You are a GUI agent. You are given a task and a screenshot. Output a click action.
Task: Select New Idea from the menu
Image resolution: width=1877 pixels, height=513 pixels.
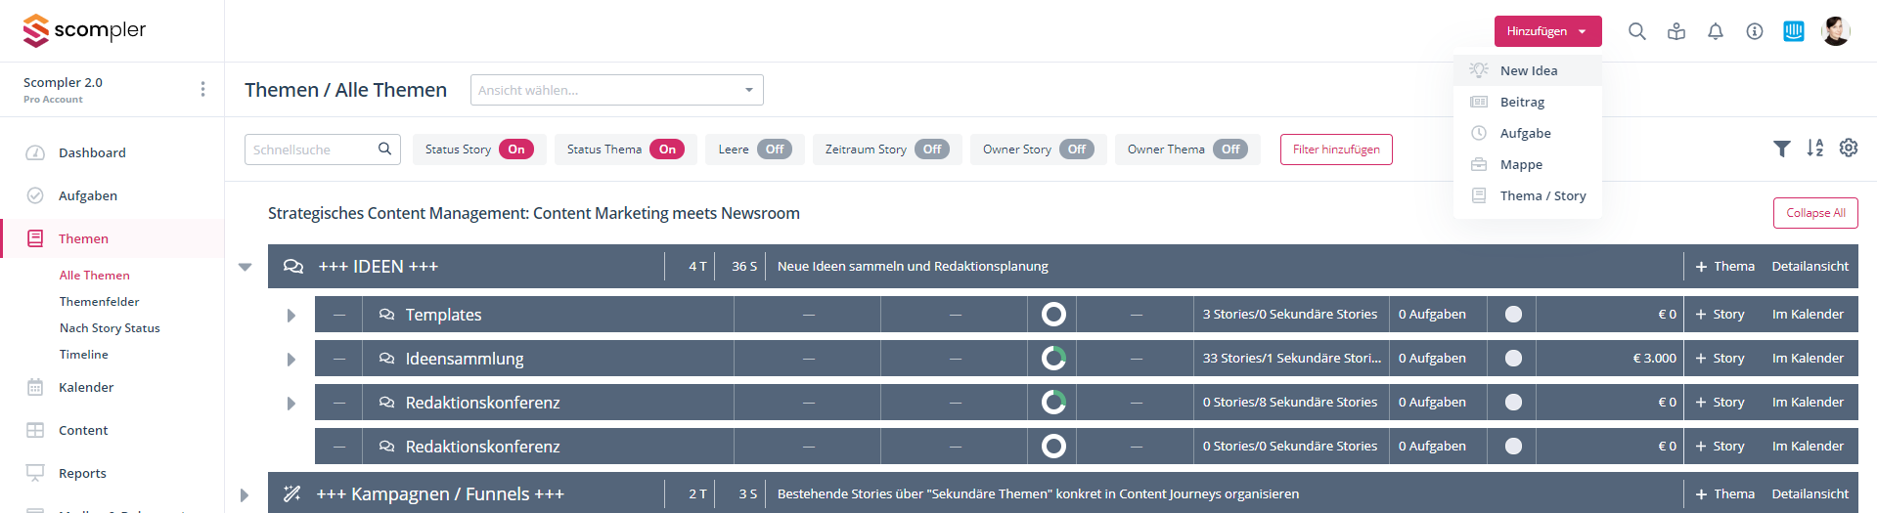[1528, 70]
